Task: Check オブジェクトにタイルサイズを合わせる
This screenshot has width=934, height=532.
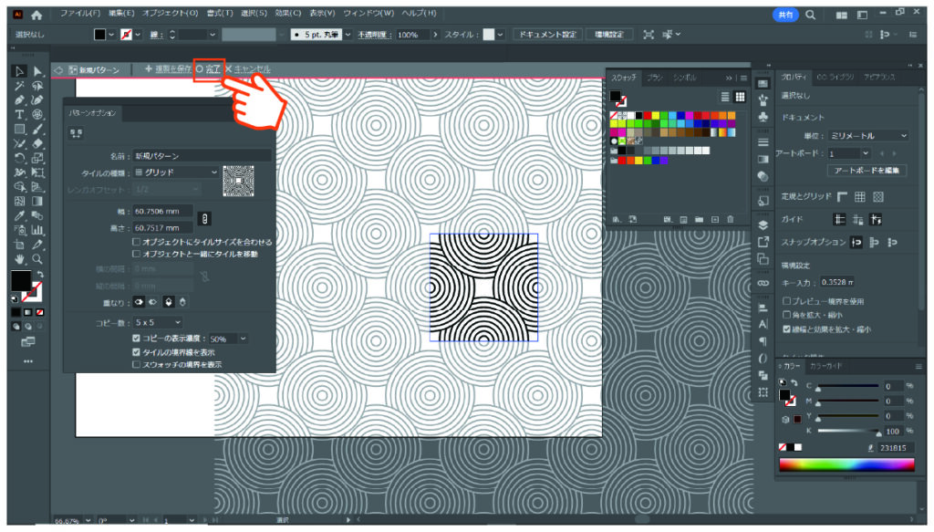Action: tap(137, 242)
